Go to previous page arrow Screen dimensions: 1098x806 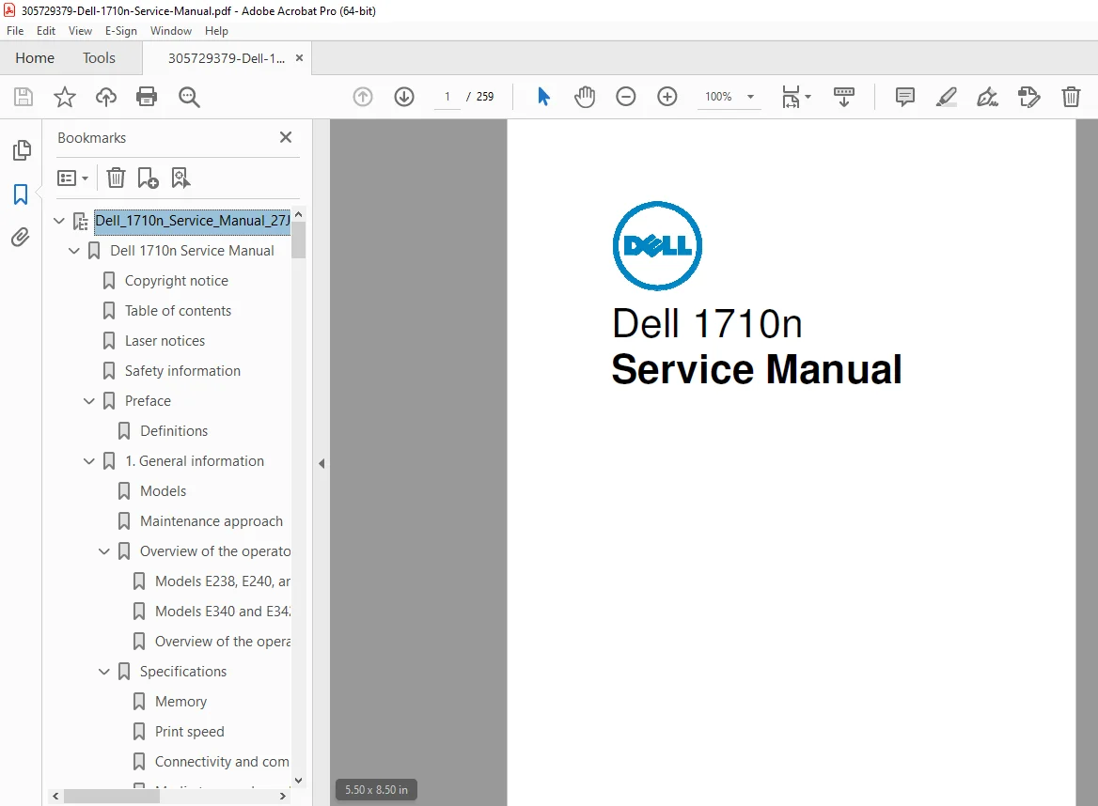click(x=363, y=97)
